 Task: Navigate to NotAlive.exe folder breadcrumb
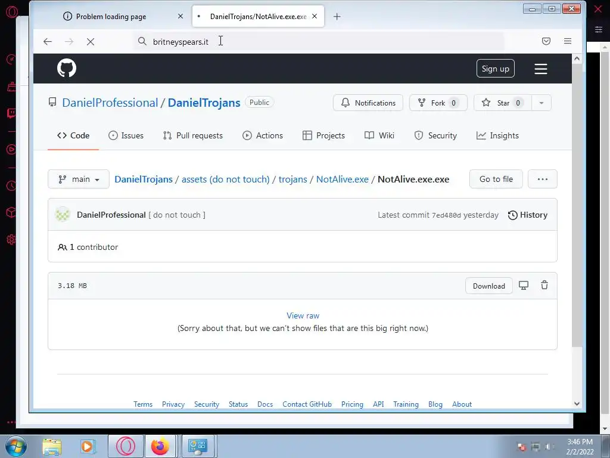(343, 179)
